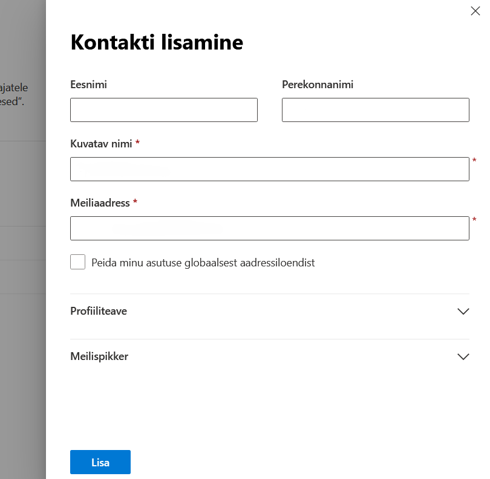Viewport: 490px width, 479px height.
Task: Click the Perekonnanimi field label
Action: 317,85
